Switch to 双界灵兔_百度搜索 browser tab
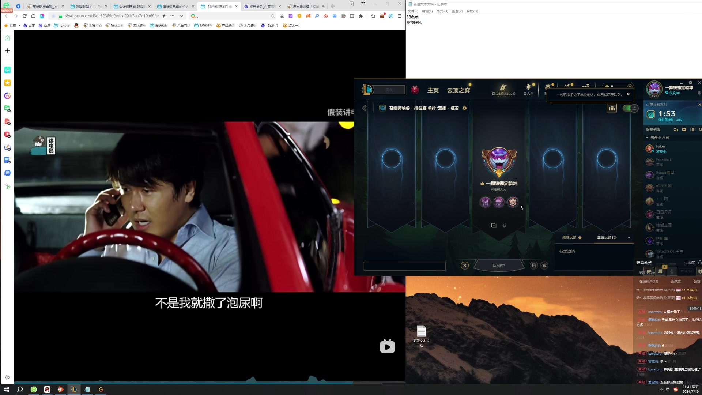The image size is (702, 395). click(x=263, y=7)
